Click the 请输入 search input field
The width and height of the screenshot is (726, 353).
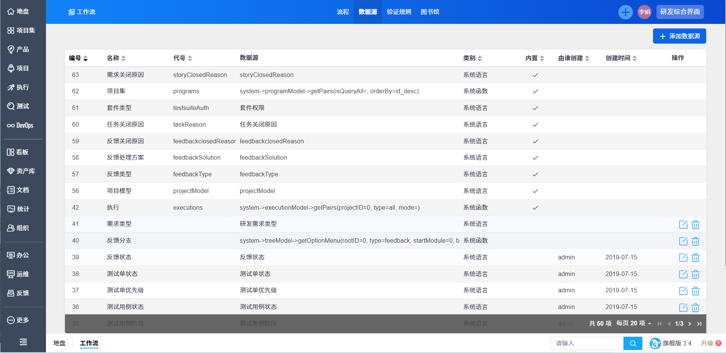click(x=587, y=343)
